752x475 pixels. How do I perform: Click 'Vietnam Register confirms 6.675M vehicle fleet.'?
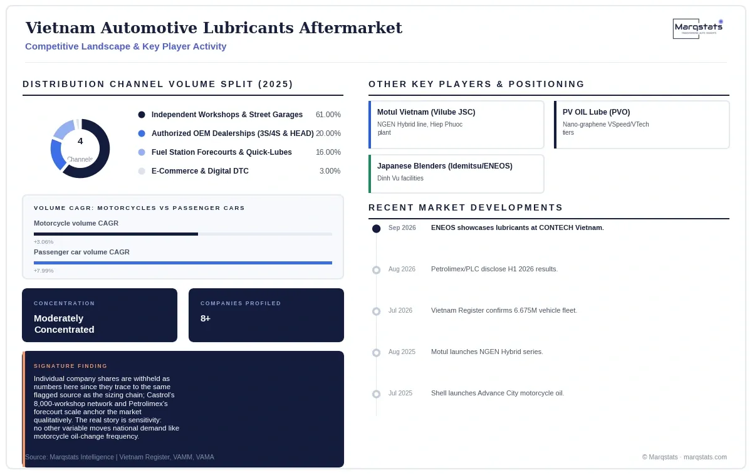(504, 310)
